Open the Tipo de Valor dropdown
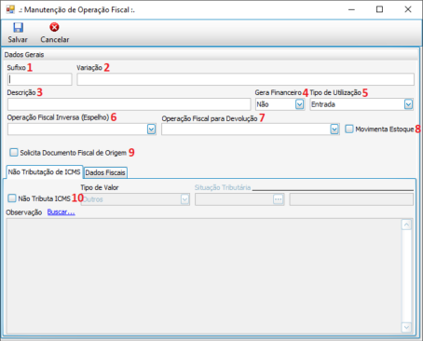The width and height of the screenshot is (423, 341). [184, 199]
